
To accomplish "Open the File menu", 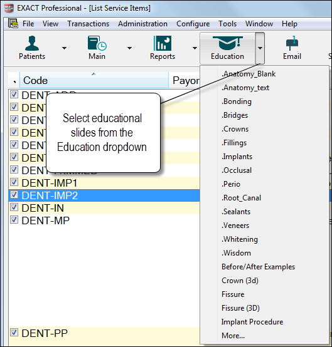I will (28, 23).
